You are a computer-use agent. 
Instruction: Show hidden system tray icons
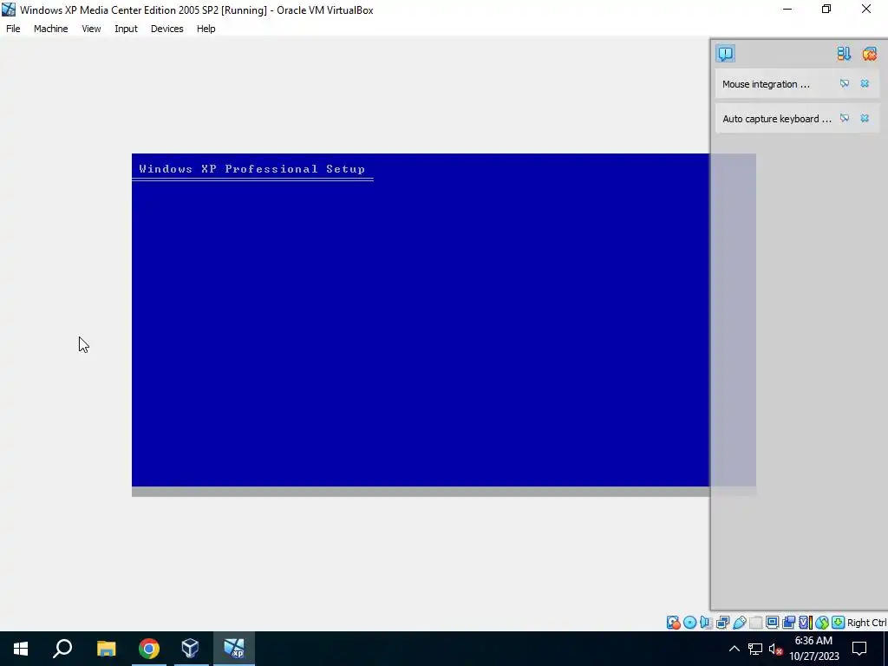[734, 649]
